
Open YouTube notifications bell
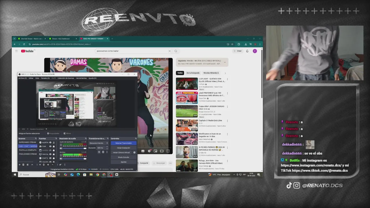point(247,51)
